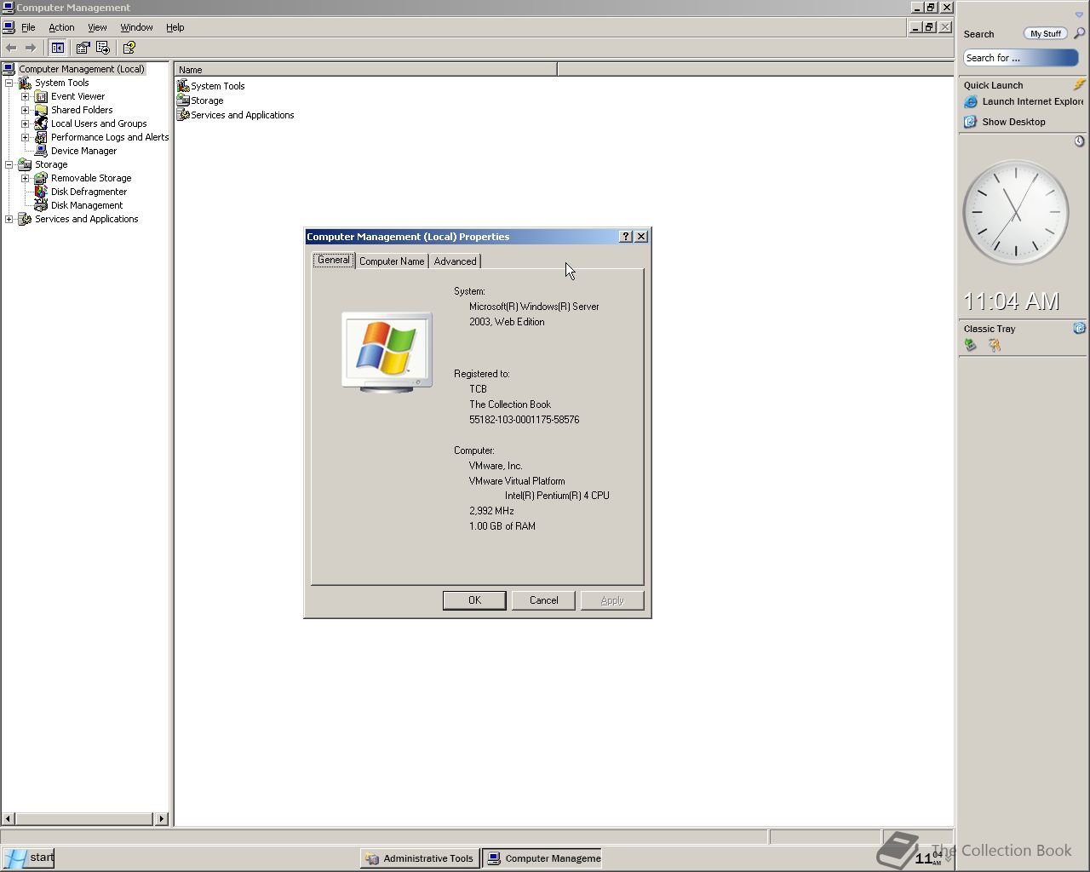Click the second tray icon under Classic Tray
Viewport: 1090px width, 872px height.
[x=994, y=345]
